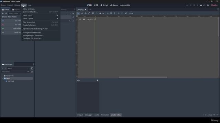Image resolution: width=220 pixels, height=123 pixels.
Task: Switch to the Import dock tab
Action: pos(16,10)
